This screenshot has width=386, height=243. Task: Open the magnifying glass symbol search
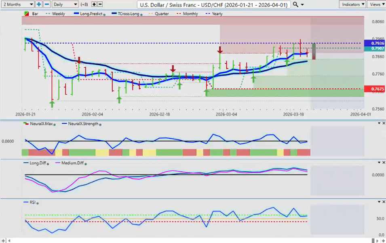[295, 4]
